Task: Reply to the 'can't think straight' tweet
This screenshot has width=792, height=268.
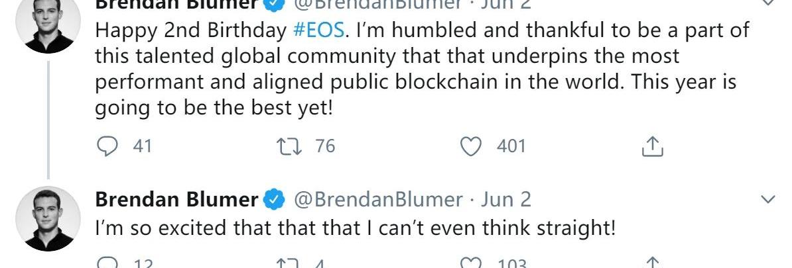Action: [107, 263]
